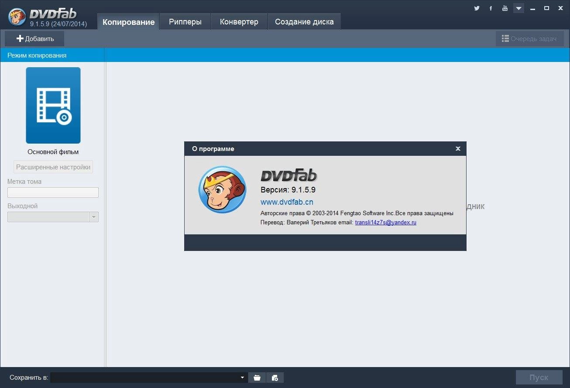Open the title bar dropdown menu arrow
Image resolution: width=570 pixels, height=388 pixels.
click(x=518, y=8)
